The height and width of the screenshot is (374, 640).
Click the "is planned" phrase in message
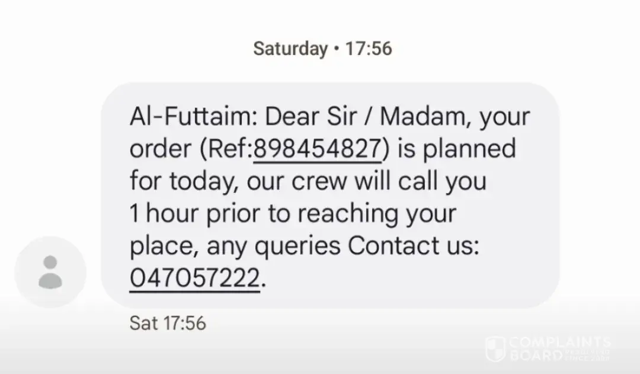456,148
